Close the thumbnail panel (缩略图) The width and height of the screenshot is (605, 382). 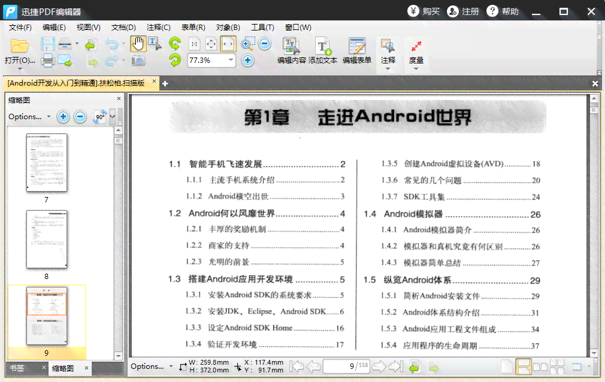tap(119, 99)
